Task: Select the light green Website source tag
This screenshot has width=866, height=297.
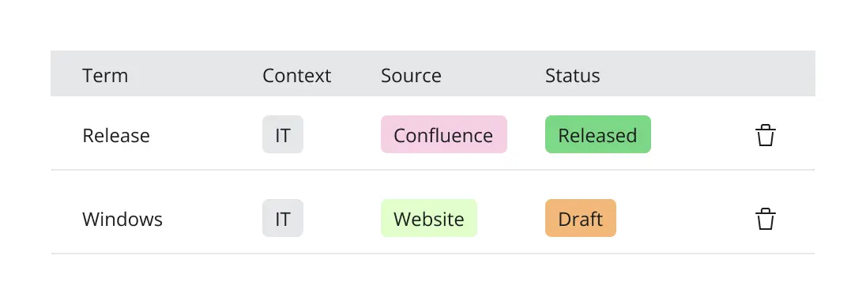Action: click(x=428, y=218)
